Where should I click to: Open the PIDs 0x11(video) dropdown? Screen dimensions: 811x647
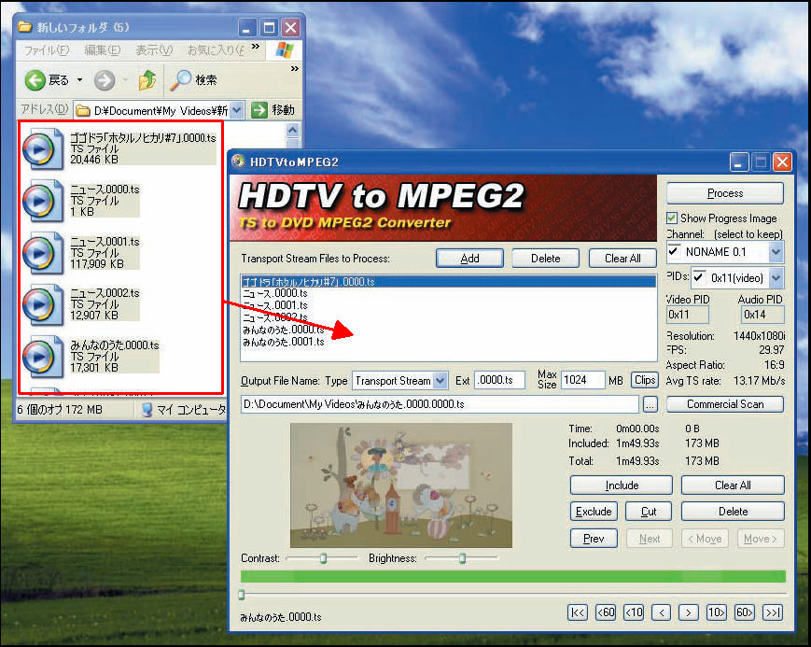(776, 278)
